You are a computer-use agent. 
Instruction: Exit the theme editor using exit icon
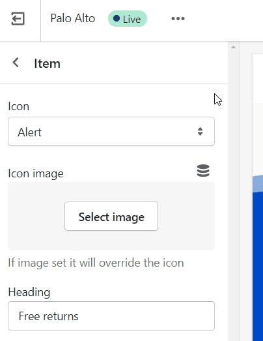(18, 19)
